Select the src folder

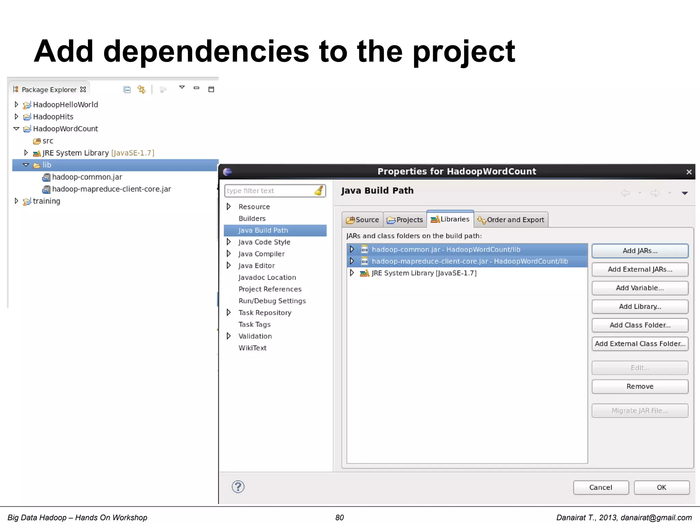48,141
